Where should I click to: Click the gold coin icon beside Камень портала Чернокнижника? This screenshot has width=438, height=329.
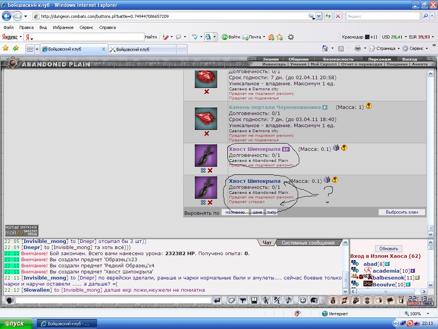tap(369, 106)
